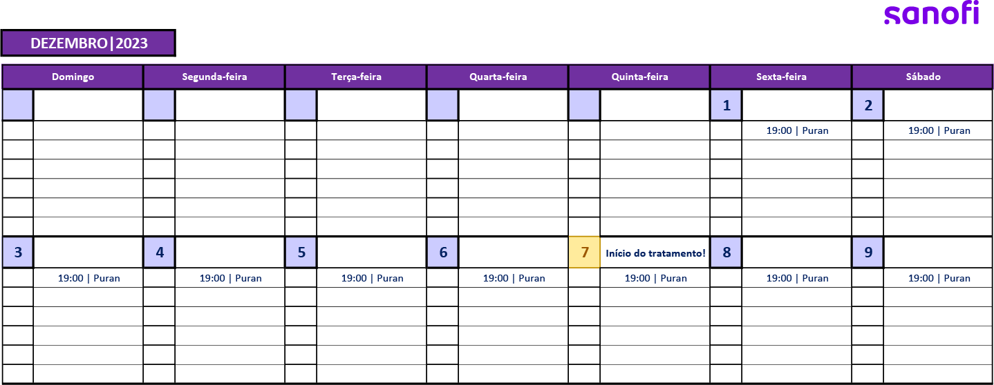Click day number 9 cell
This screenshot has width=994, height=385.
tap(868, 253)
